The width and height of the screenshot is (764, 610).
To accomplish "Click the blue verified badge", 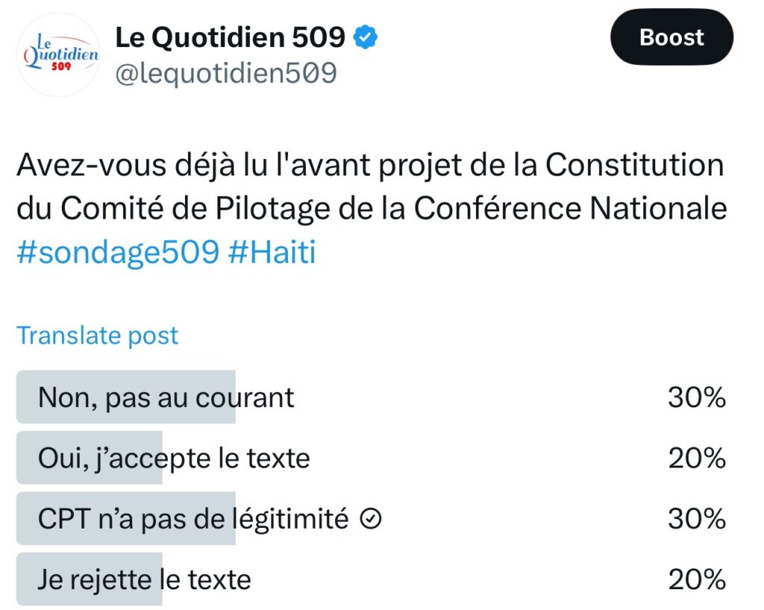I will point(365,37).
